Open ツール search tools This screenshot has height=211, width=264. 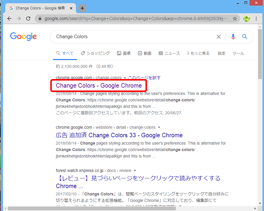(238, 53)
